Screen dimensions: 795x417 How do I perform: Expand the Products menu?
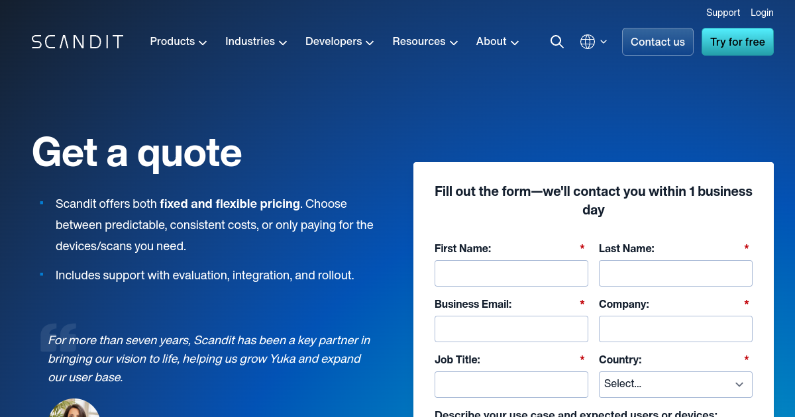pyautogui.click(x=178, y=42)
